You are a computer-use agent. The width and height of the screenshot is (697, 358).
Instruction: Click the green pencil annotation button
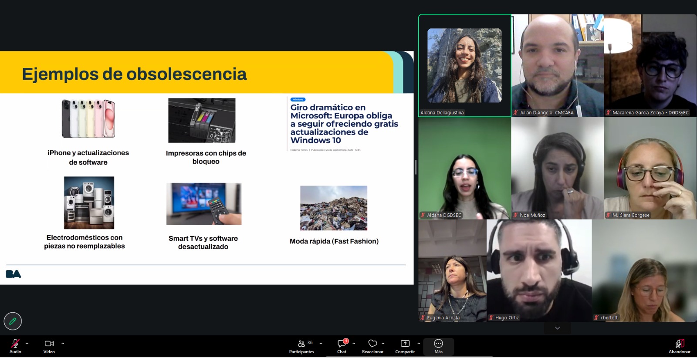(13, 321)
